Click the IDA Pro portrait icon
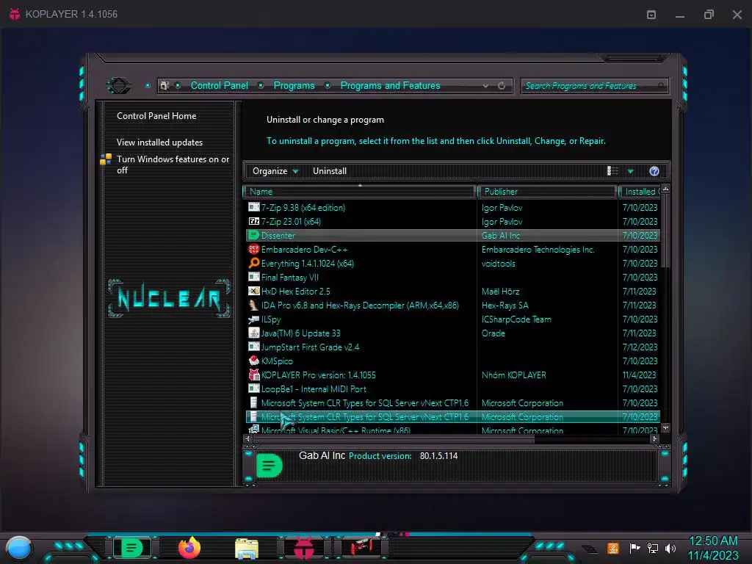This screenshot has height=564, width=752. (253, 305)
